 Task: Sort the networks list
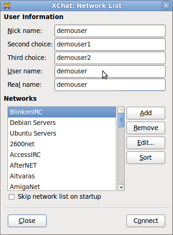[x=146, y=157]
